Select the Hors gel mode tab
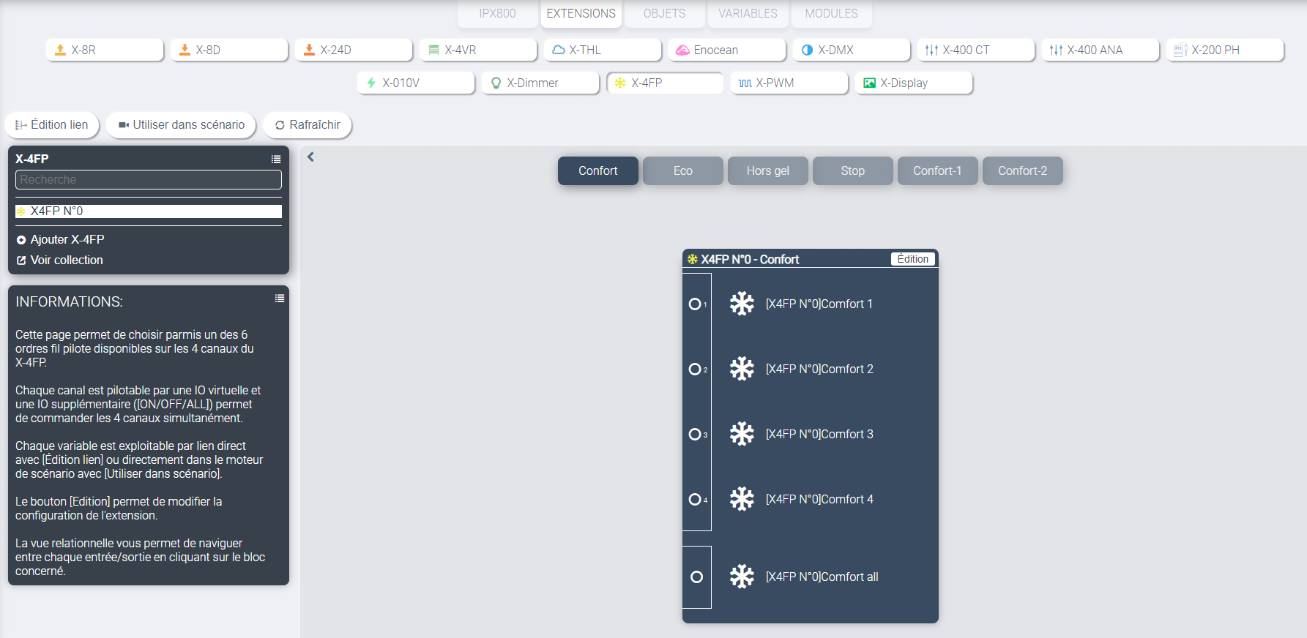 tap(768, 170)
